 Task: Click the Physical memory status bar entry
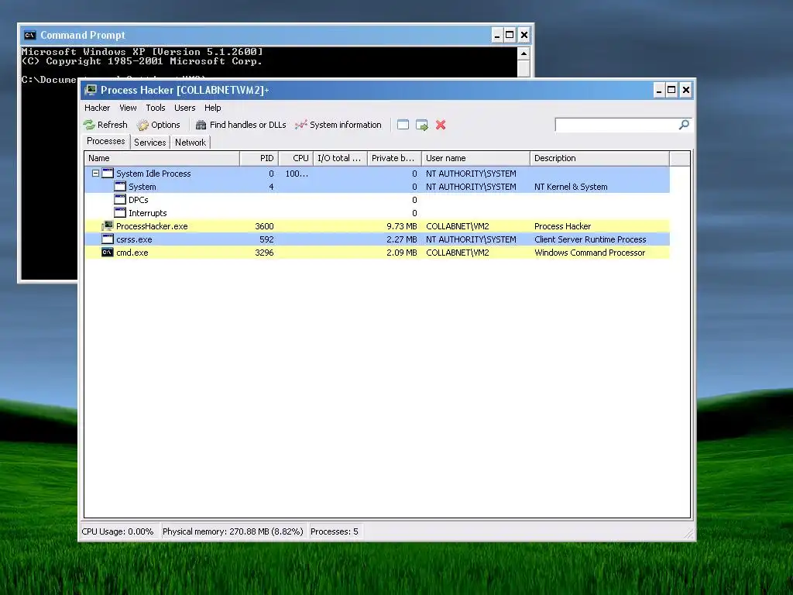(x=232, y=531)
